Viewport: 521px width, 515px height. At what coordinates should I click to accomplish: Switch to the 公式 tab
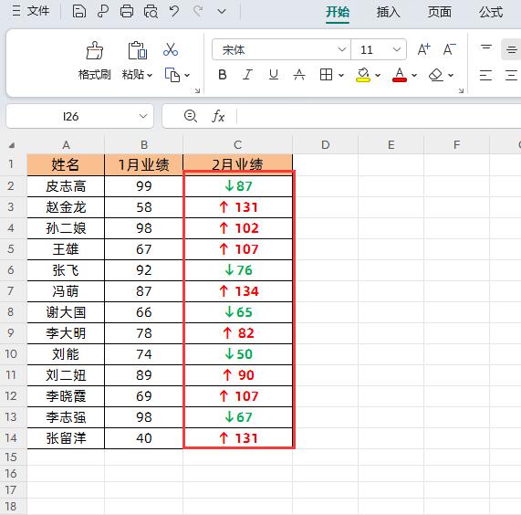coord(491,12)
